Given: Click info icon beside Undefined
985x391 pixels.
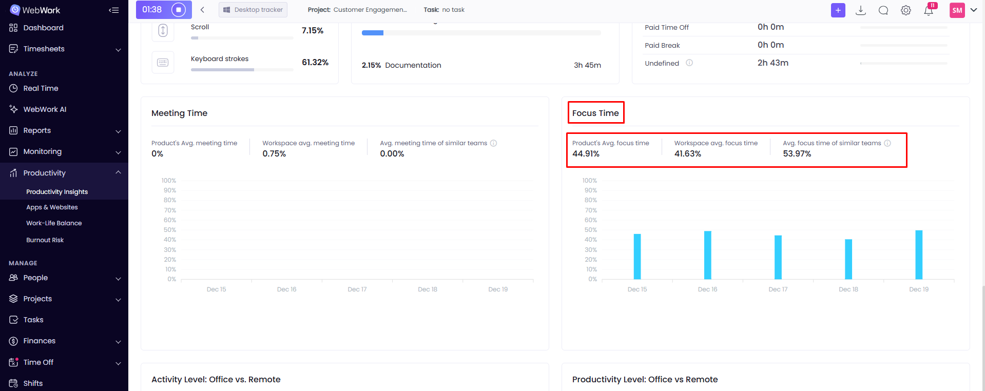Looking at the screenshot, I should (689, 63).
